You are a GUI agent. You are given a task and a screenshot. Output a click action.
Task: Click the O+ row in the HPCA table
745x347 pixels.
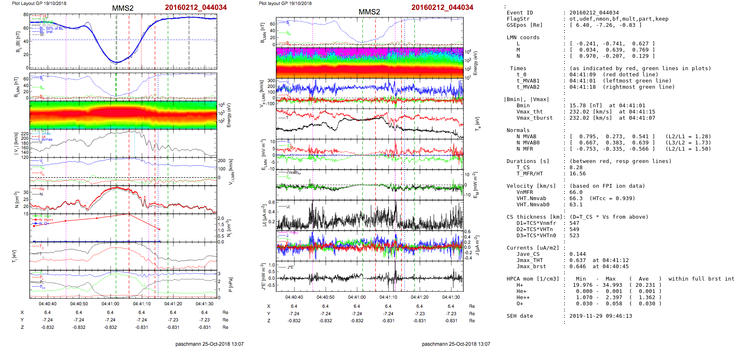[520, 304]
